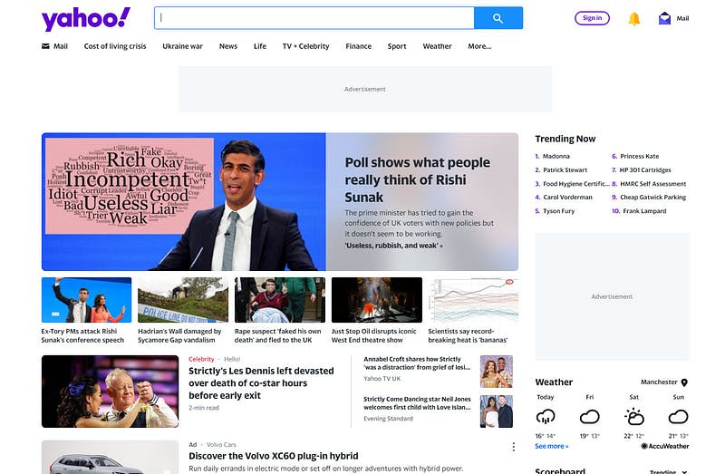Click See more weather link
The image size is (725, 474).
[x=552, y=446]
